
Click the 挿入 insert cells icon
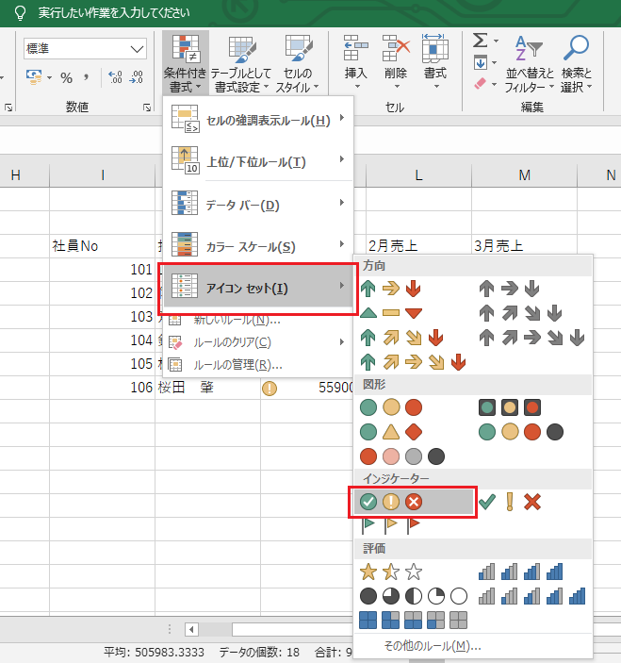click(x=355, y=48)
